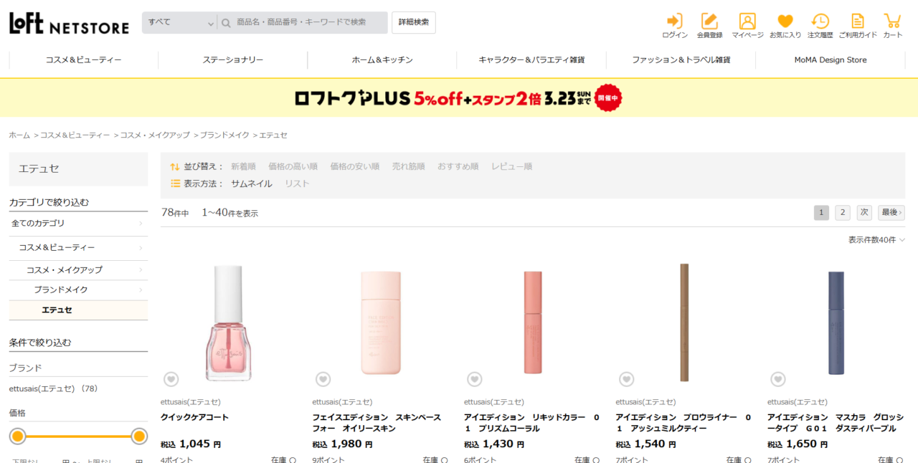
Task: Click ホーム in the breadcrumb
Action: pos(19,135)
